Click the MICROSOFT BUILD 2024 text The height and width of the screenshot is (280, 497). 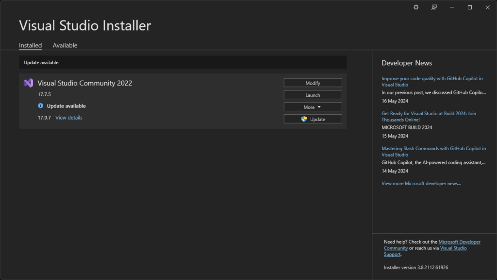pyautogui.click(x=407, y=127)
